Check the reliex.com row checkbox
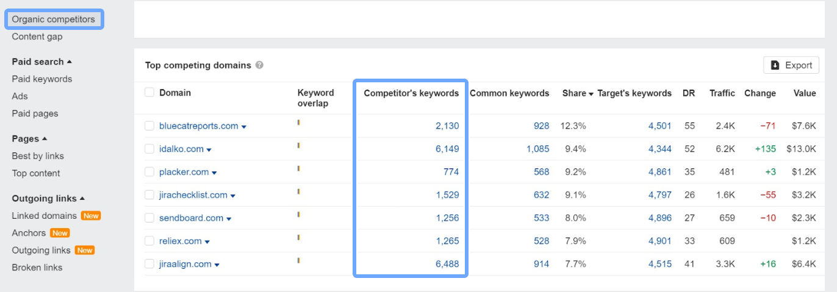837x292 pixels. point(149,241)
